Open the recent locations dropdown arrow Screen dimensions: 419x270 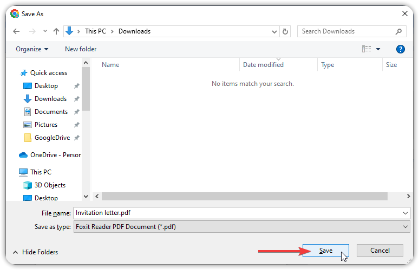45,31
